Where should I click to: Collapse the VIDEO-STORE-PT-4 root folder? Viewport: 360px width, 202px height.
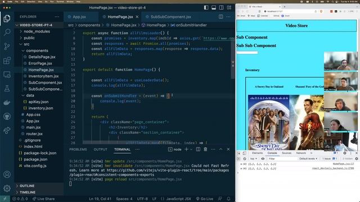(x=39, y=25)
